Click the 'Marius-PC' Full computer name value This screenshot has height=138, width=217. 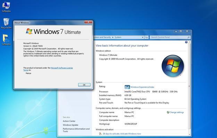[129, 116]
